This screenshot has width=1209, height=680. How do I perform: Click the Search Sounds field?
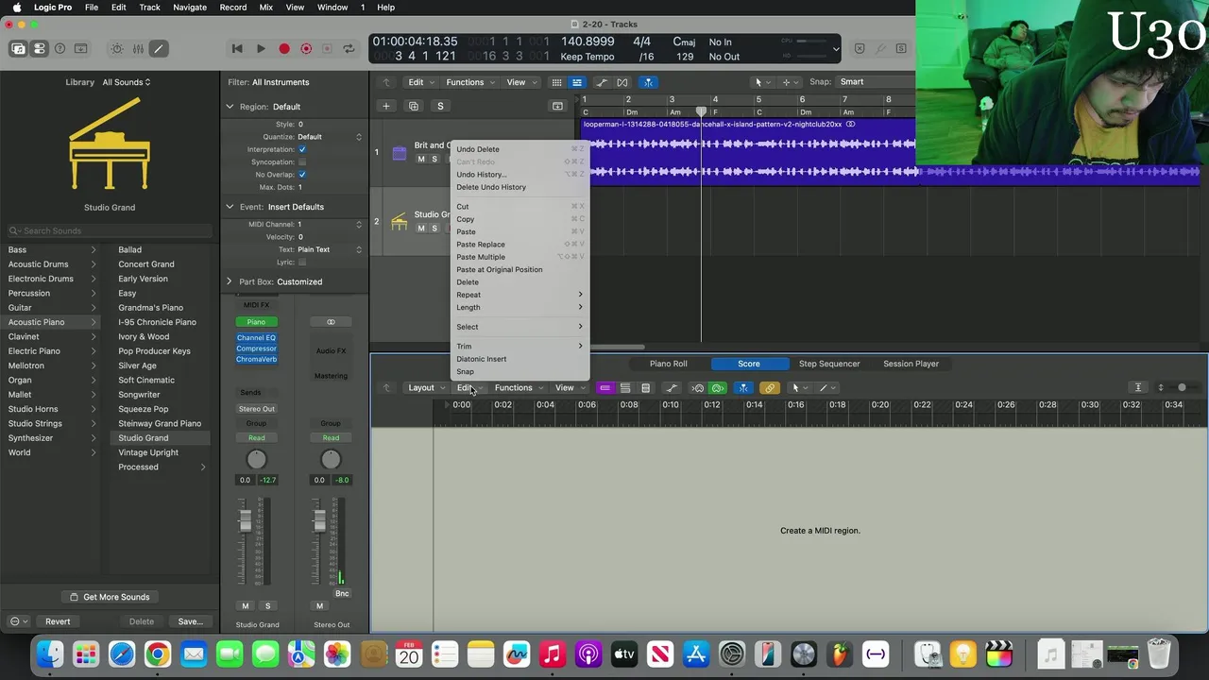tap(110, 230)
